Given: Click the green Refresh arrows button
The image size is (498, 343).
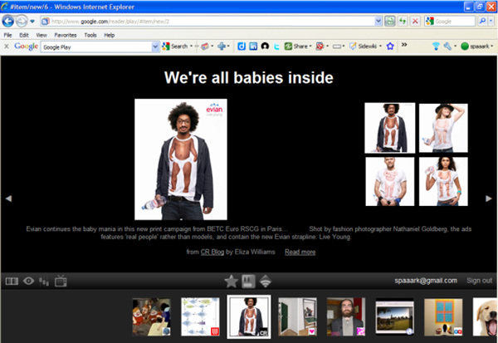Looking at the screenshot, I should [x=403, y=22].
